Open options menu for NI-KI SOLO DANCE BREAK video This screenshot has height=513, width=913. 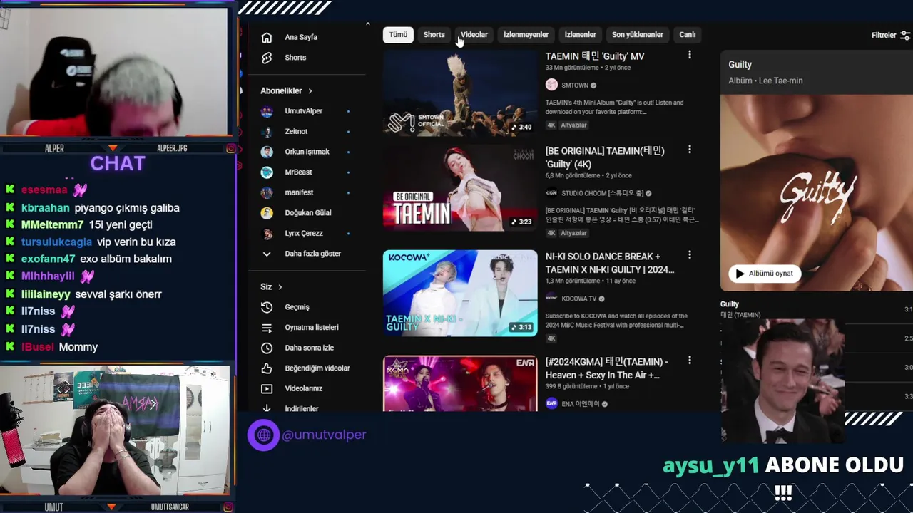[689, 255]
